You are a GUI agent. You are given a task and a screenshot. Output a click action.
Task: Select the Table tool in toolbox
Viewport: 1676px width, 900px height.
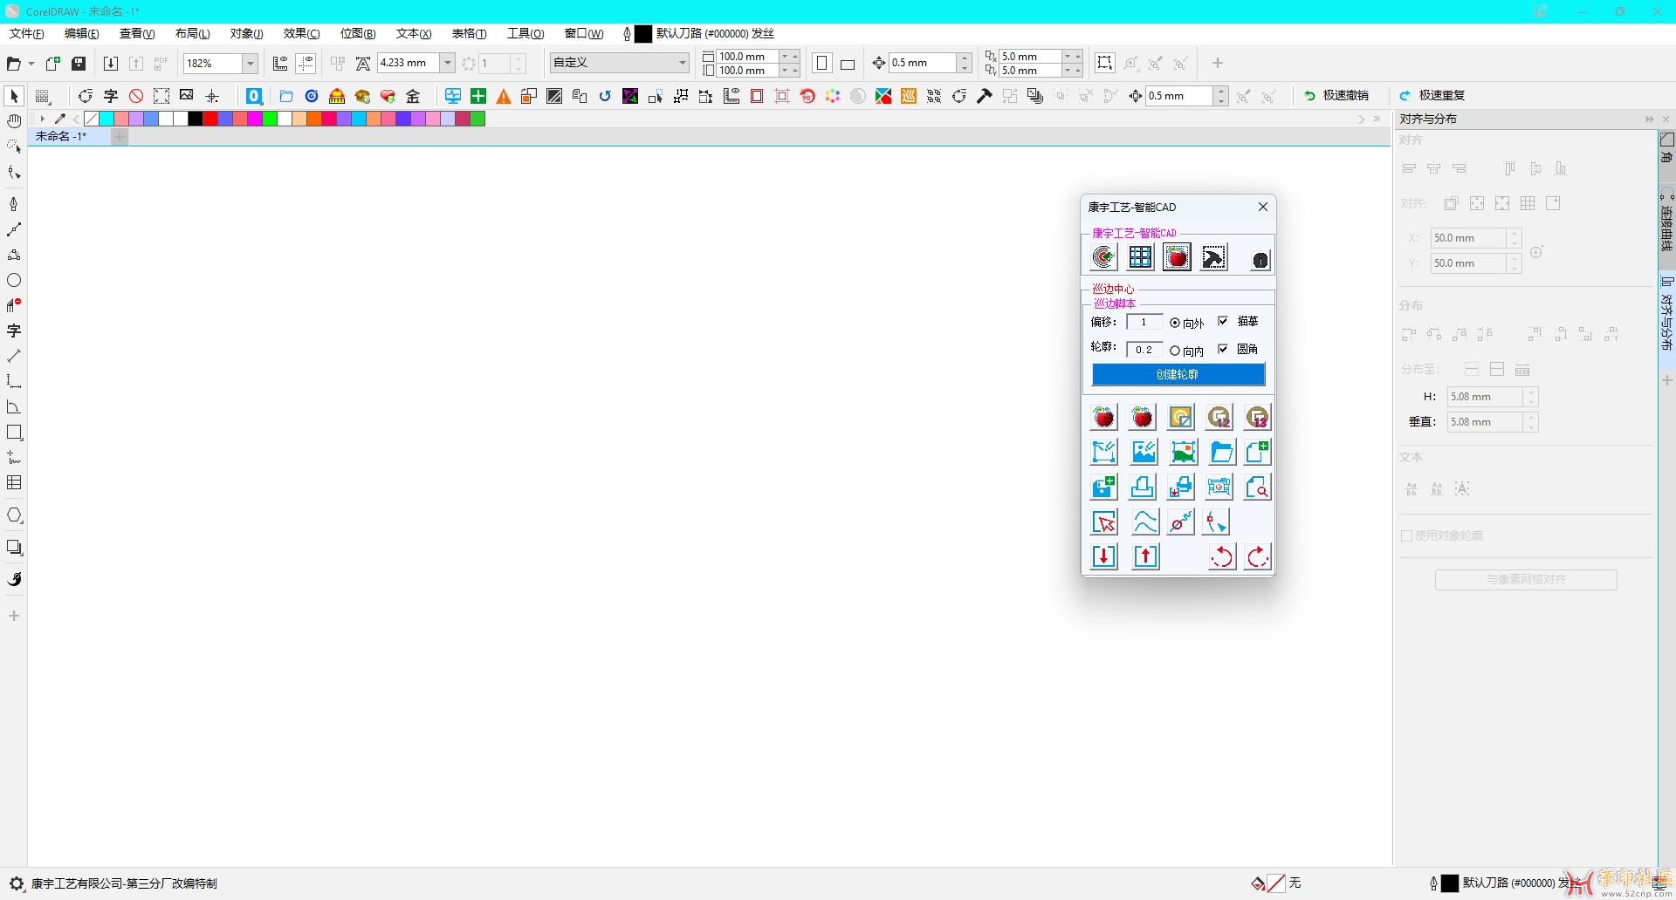point(14,482)
